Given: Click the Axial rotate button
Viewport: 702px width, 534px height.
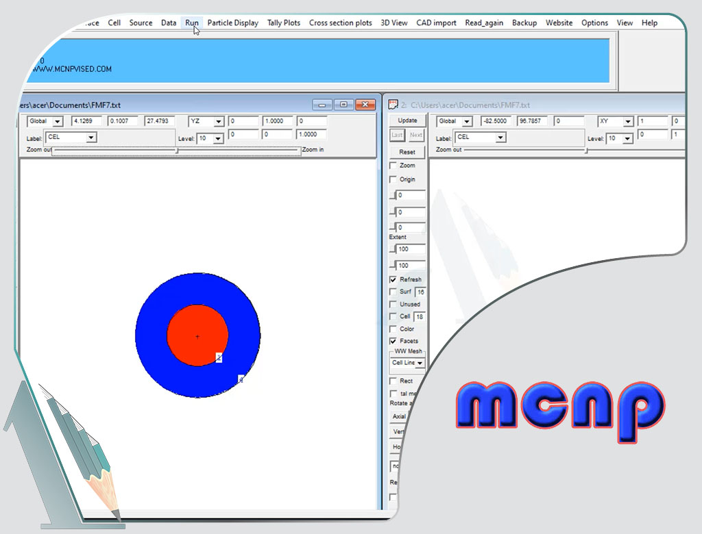Looking at the screenshot, I should point(399,416).
